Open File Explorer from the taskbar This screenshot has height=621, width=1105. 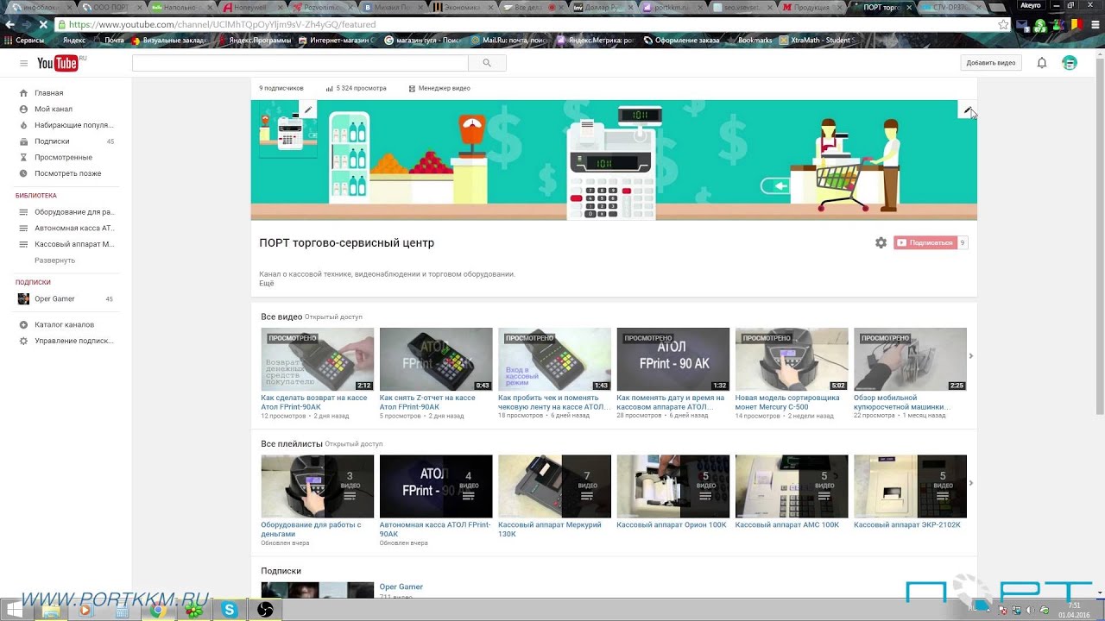pos(51,610)
